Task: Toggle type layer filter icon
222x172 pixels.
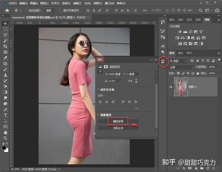Action: coord(203,61)
